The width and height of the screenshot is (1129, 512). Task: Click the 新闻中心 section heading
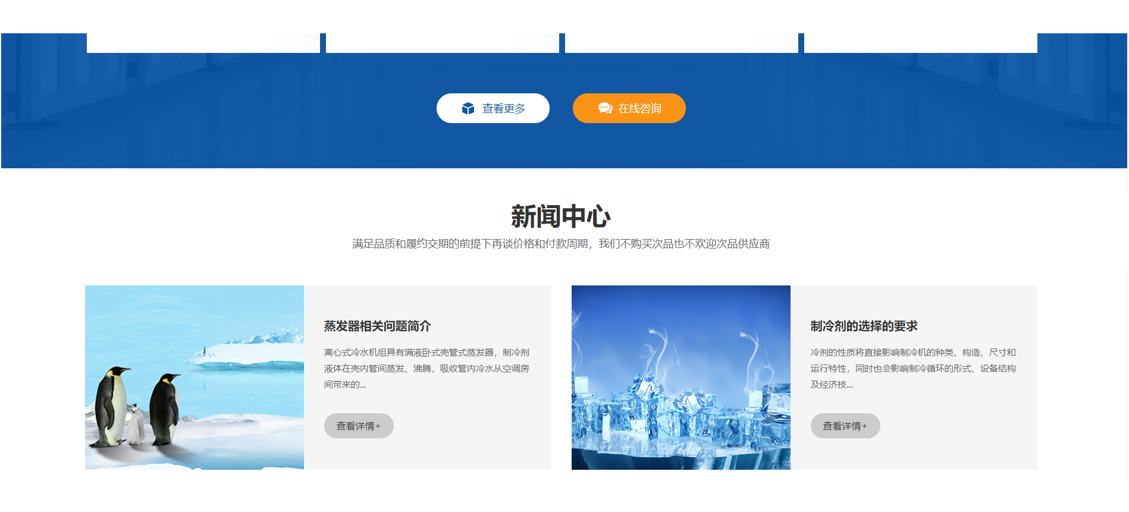(560, 216)
